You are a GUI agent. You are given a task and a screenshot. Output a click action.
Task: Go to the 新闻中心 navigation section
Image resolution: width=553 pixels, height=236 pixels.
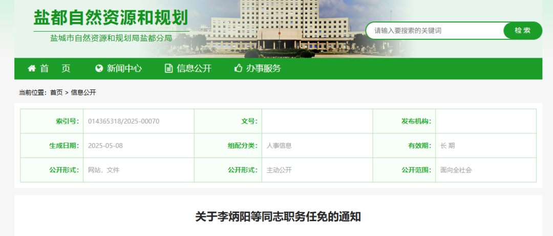pyautogui.click(x=124, y=68)
